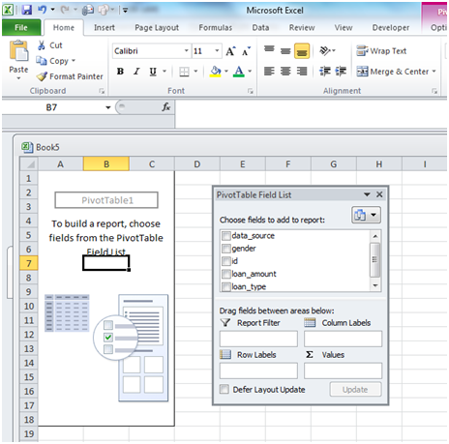Toggle Underline formatting
The height and width of the screenshot is (444, 449).
click(153, 72)
